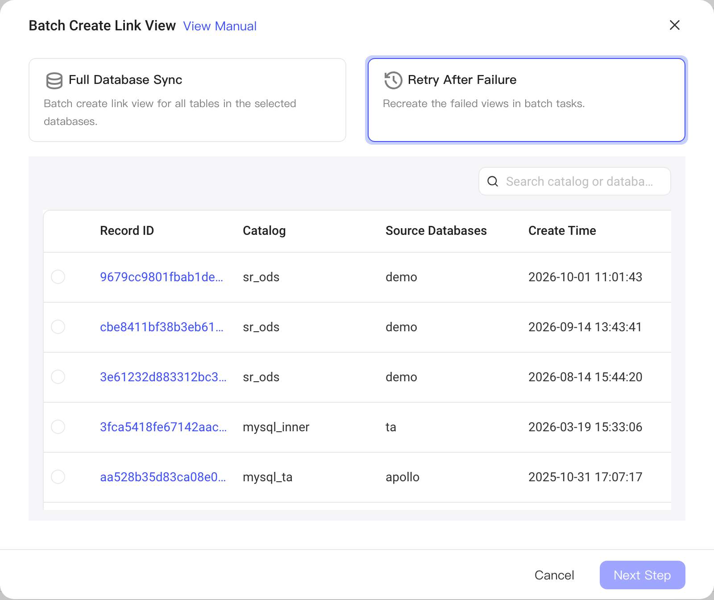Focus the Search catalog or database field

pos(575,181)
